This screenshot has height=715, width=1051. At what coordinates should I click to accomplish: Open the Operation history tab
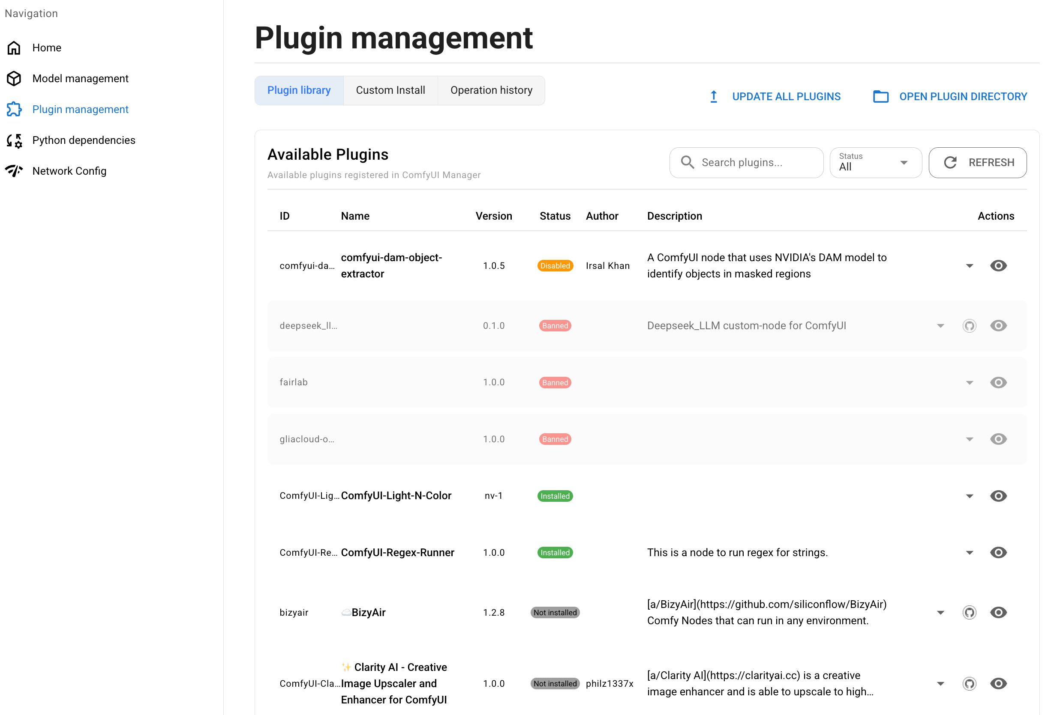pyautogui.click(x=491, y=90)
